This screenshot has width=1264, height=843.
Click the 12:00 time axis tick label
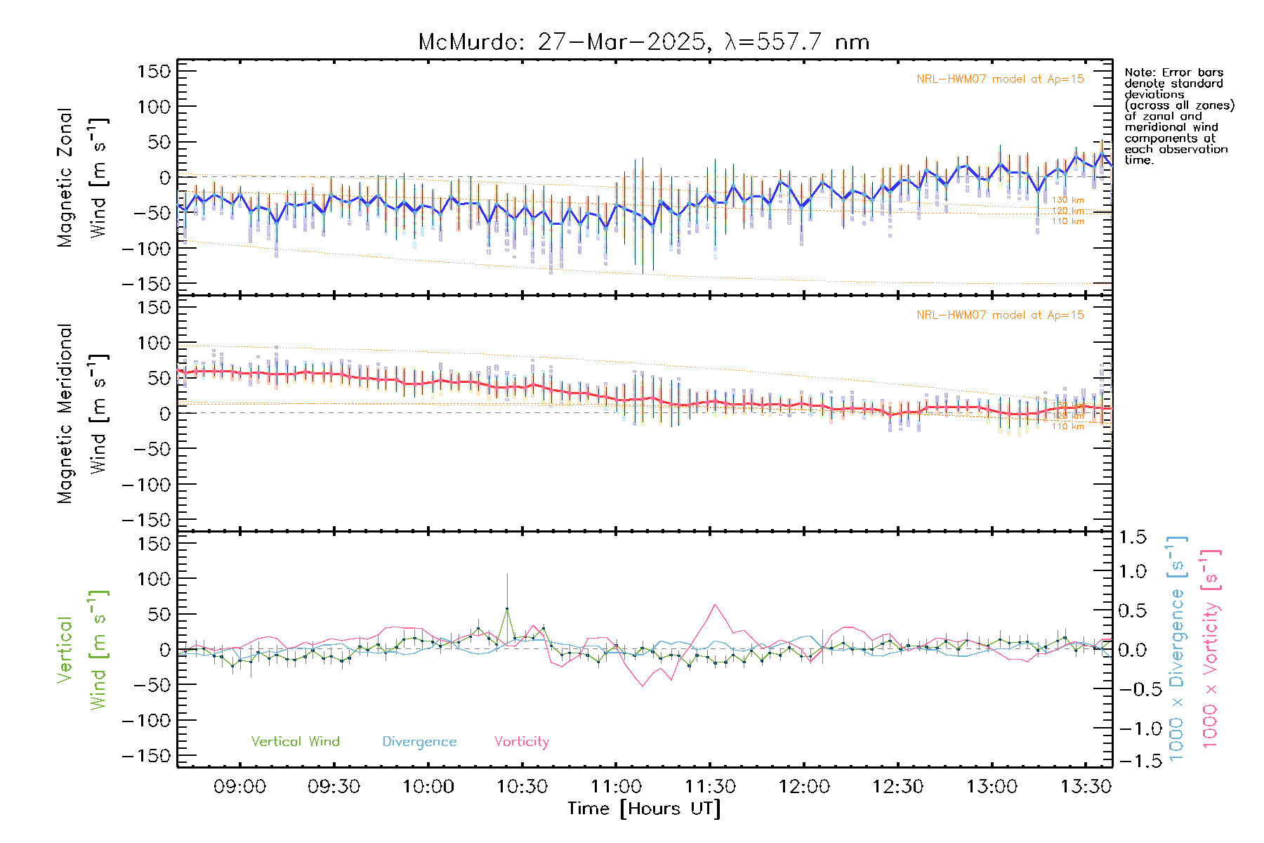pyautogui.click(x=804, y=787)
